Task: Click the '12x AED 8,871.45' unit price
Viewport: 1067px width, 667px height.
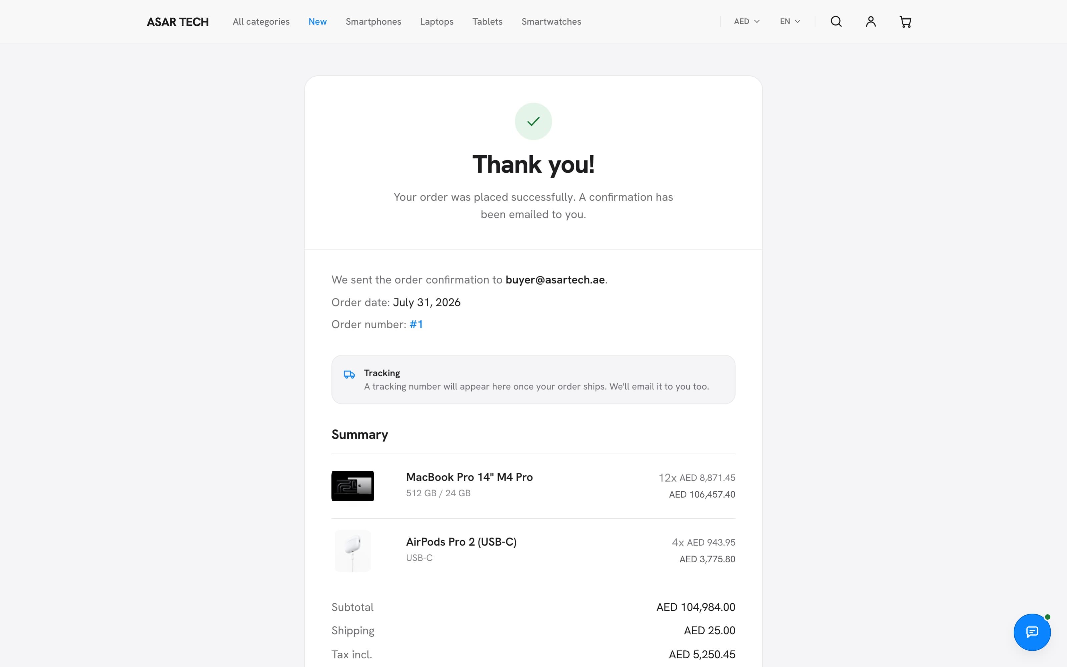Action: [697, 478]
